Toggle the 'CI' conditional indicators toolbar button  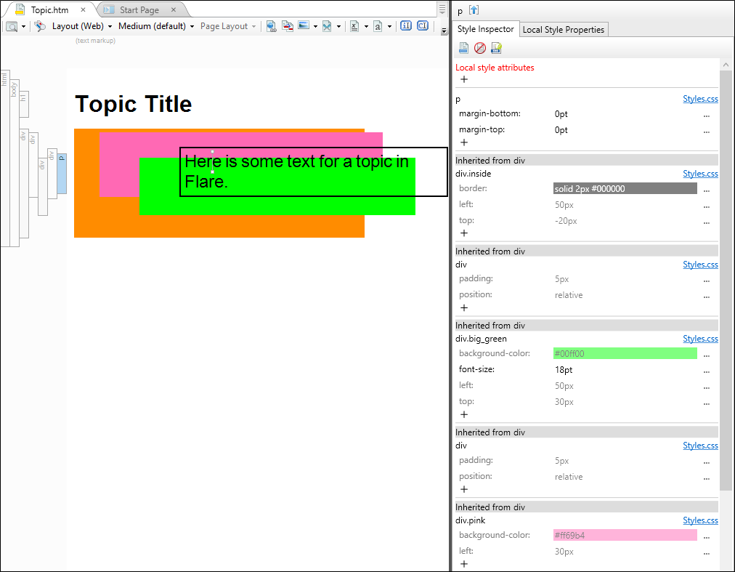click(x=423, y=26)
